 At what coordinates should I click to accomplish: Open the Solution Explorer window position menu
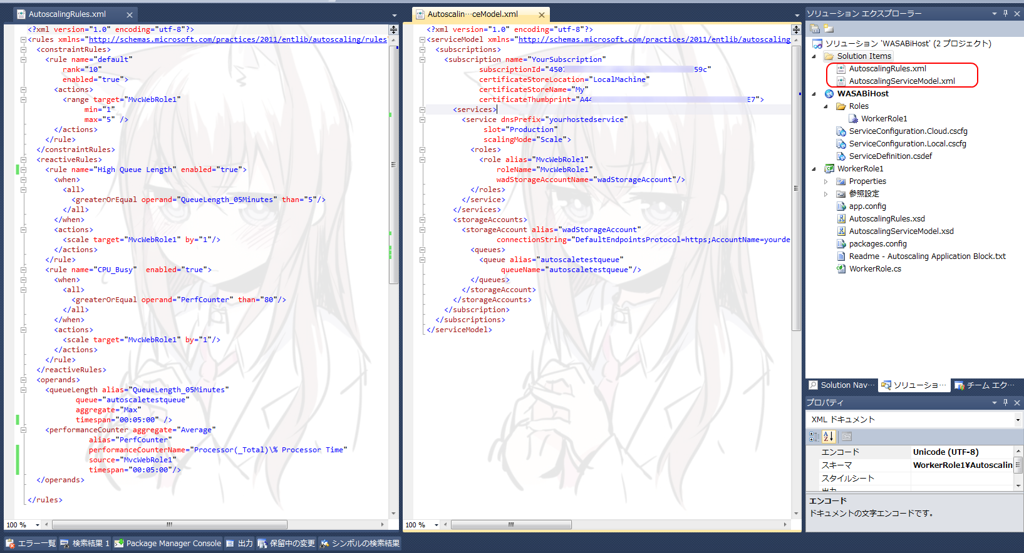[x=995, y=14]
